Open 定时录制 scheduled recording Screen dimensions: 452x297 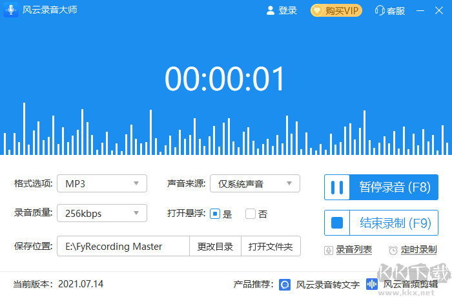tap(419, 249)
